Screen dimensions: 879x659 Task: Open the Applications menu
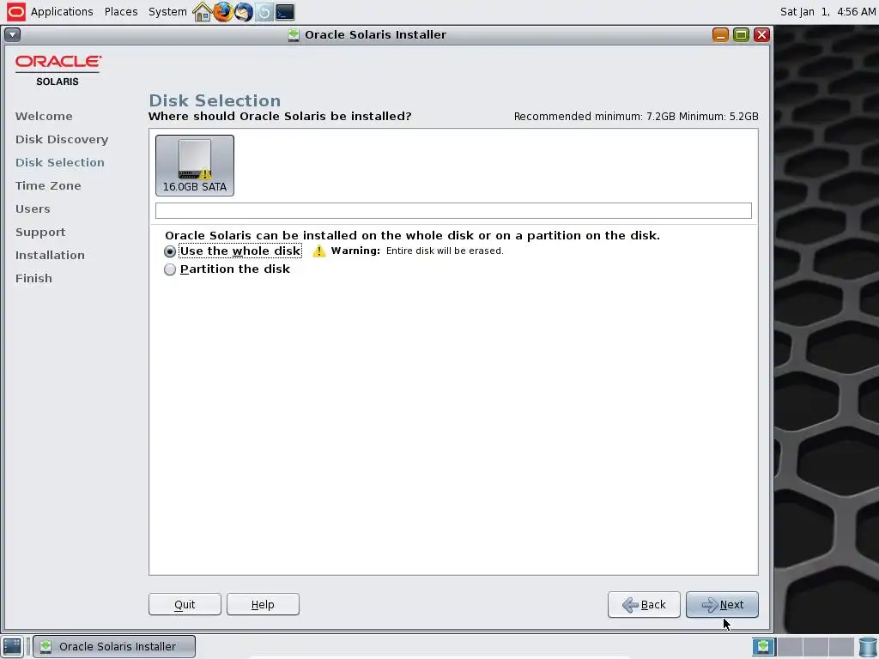pos(62,12)
